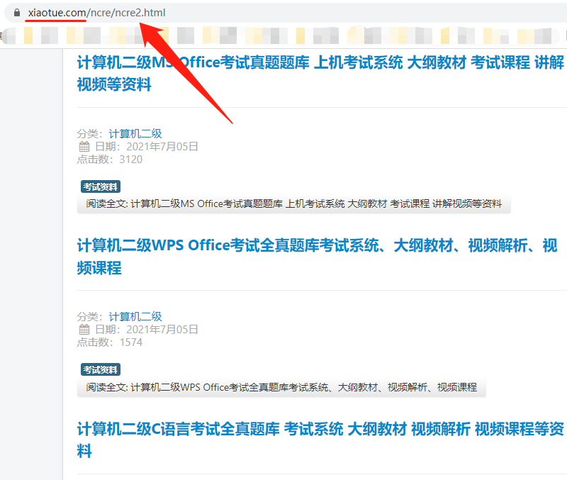
Task: Click 计算机二级 category under the MS Office article
Action: [x=135, y=133]
